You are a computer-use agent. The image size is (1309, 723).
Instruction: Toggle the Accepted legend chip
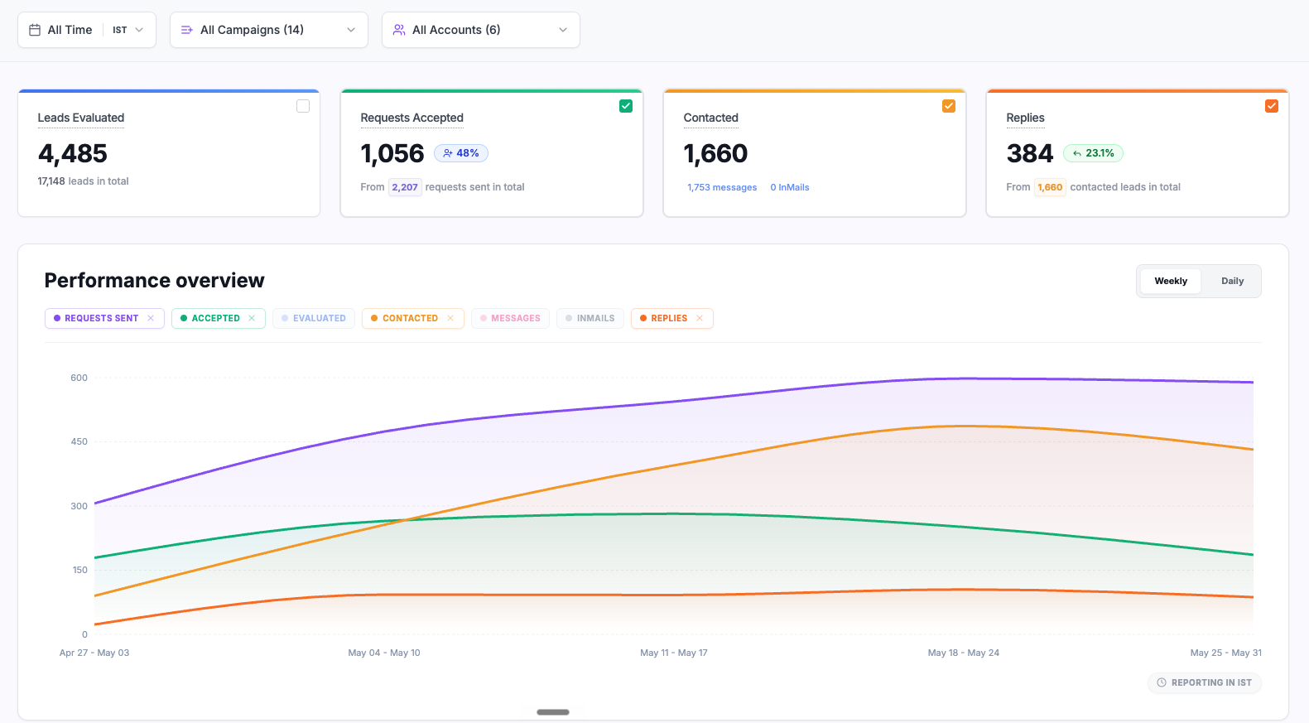tap(219, 318)
